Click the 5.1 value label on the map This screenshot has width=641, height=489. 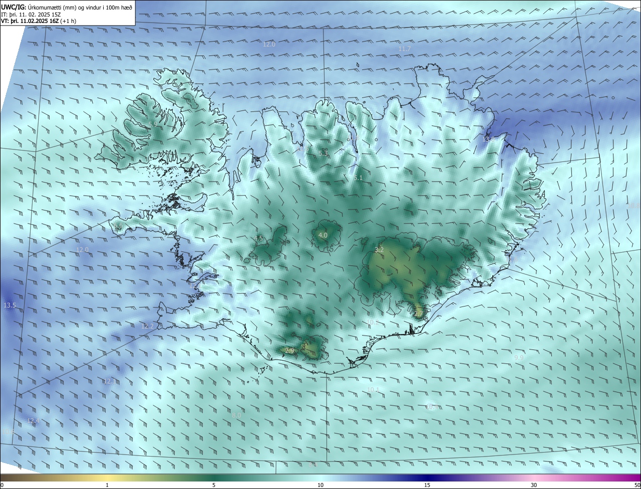coord(358,178)
